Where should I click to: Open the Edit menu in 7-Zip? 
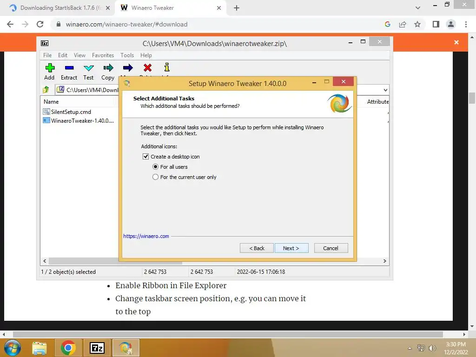coord(63,55)
